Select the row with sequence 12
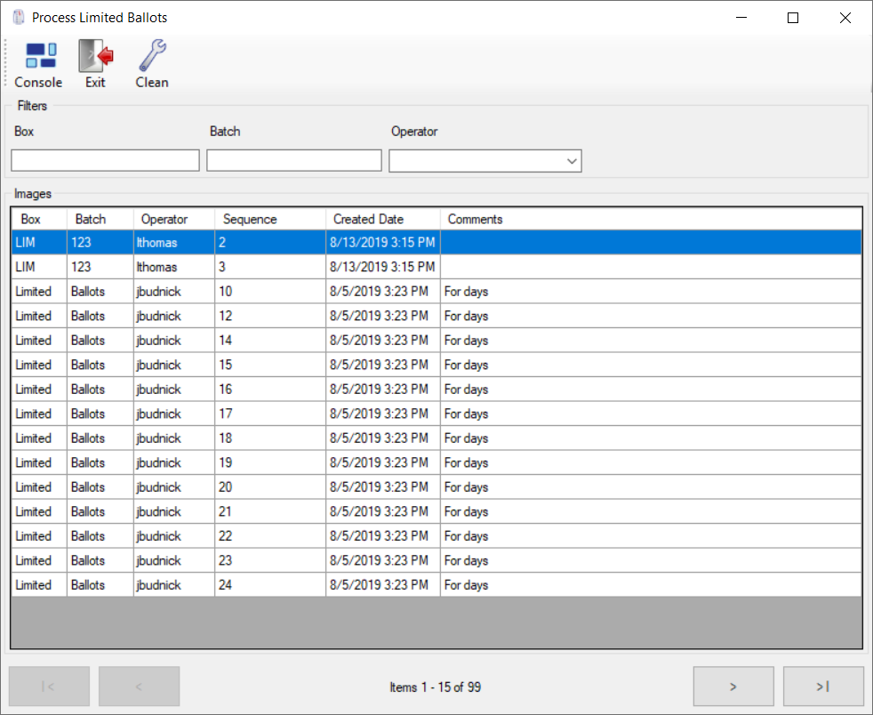 (436, 316)
